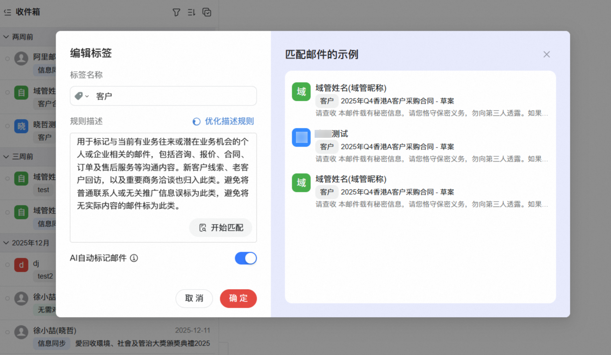The width and height of the screenshot is (611, 355).
Task: Click the blue avatar of the 测试 sender
Action: tap(301, 137)
